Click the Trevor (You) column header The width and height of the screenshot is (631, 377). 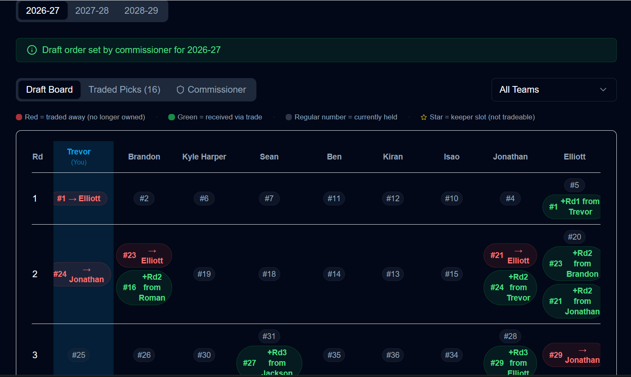click(x=79, y=157)
